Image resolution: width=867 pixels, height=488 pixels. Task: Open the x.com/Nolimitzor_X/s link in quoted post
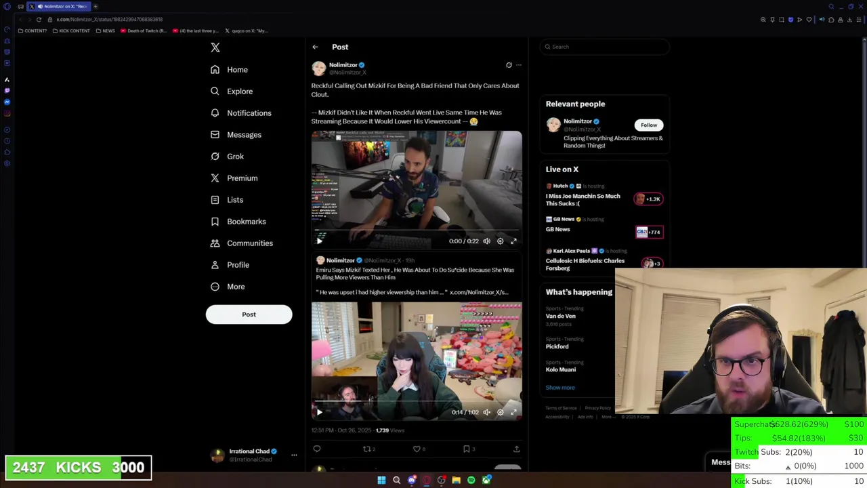pos(479,292)
